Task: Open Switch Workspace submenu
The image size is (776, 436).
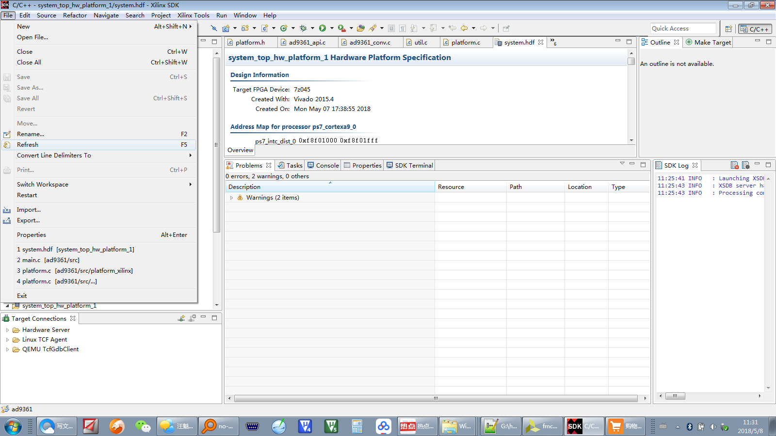Action: click(x=99, y=185)
